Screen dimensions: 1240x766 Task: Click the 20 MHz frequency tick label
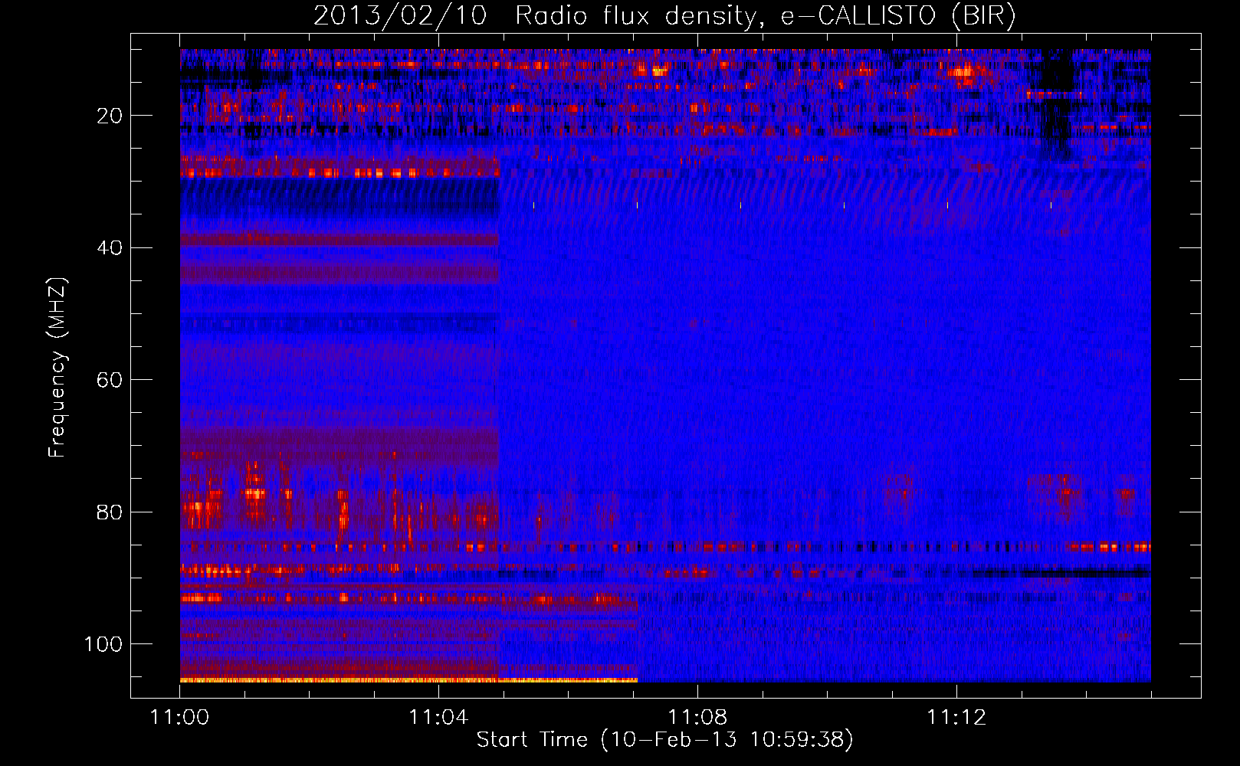tap(110, 116)
